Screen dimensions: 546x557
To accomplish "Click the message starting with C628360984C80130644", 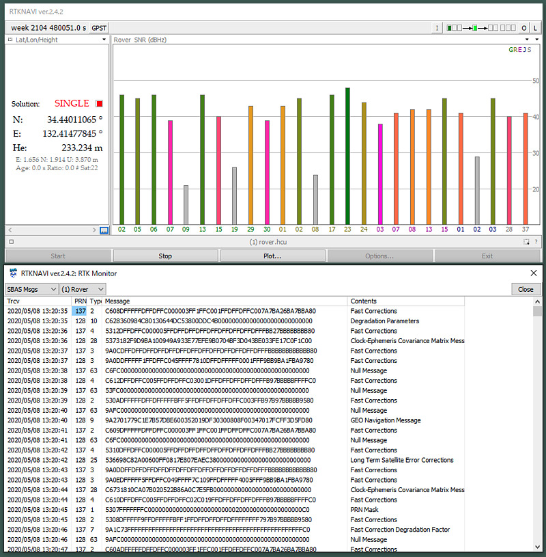I will click(x=209, y=321).
